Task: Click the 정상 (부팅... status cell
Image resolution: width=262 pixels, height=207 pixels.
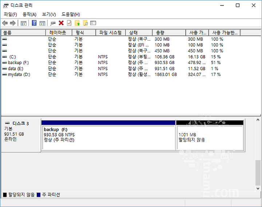Action: [139, 57]
